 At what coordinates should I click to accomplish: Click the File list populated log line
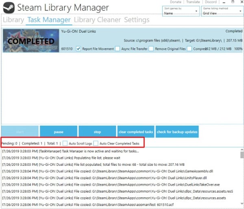pyautogui.click(x=93, y=165)
